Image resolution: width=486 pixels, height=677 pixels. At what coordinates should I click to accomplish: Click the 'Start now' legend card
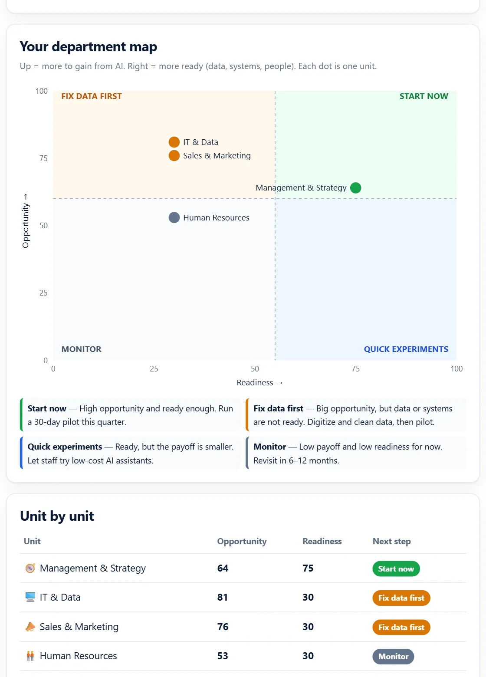tap(130, 415)
